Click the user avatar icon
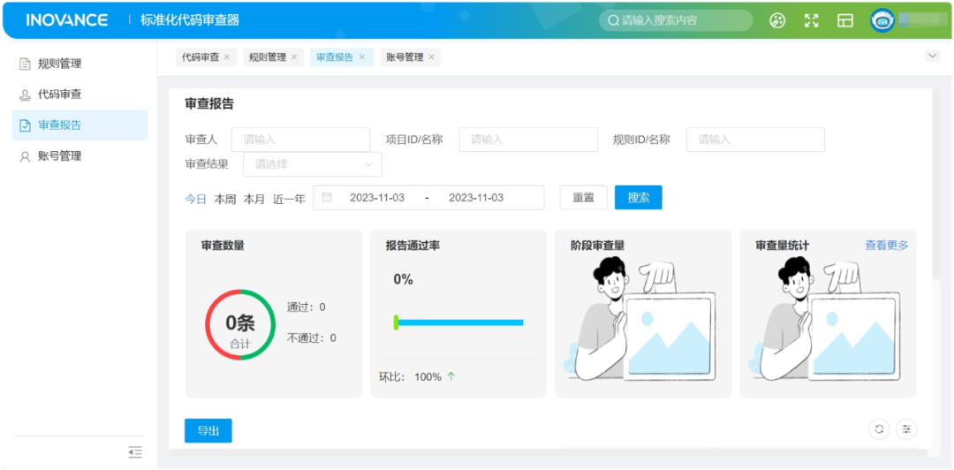Image resolution: width=954 pixels, height=470 pixels. point(882,20)
